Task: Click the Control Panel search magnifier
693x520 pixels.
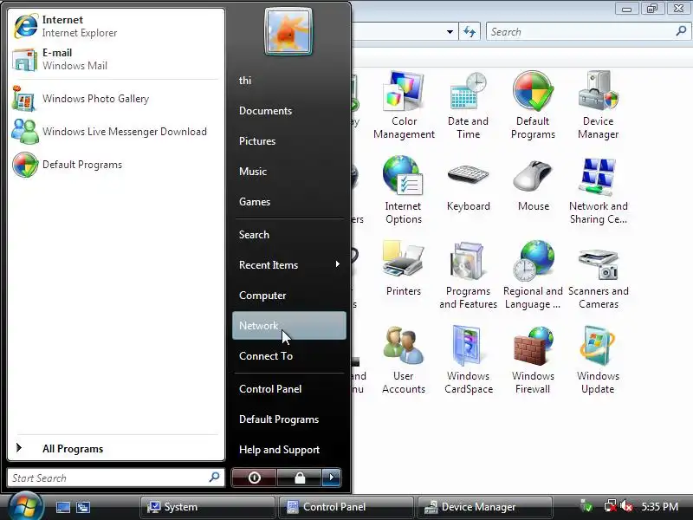Action: pyautogui.click(x=681, y=31)
